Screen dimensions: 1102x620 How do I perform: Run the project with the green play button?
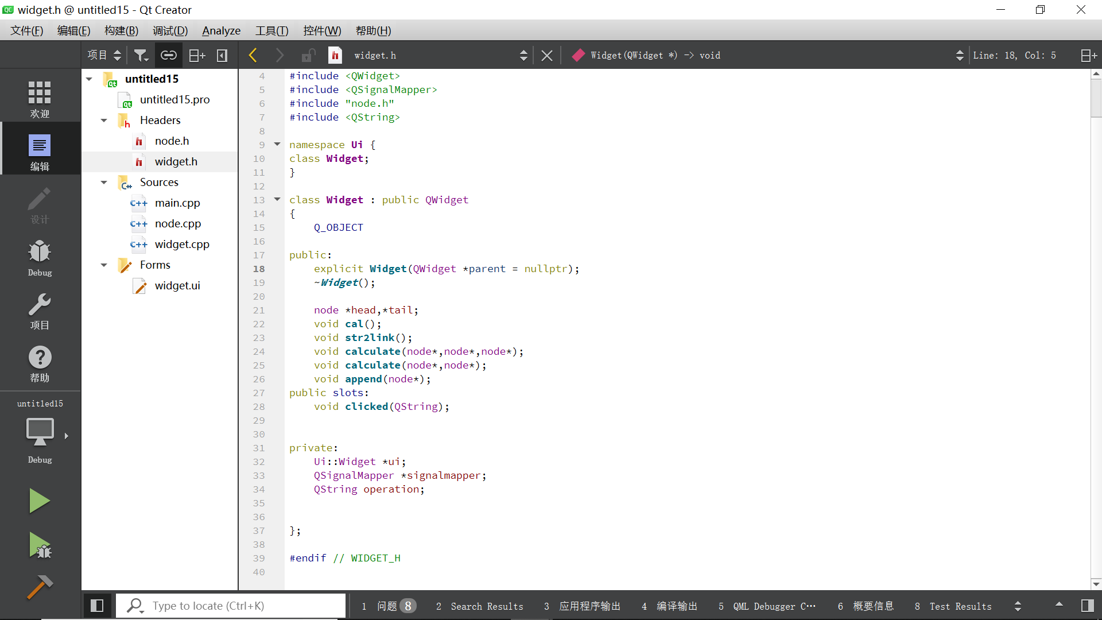[39, 500]
